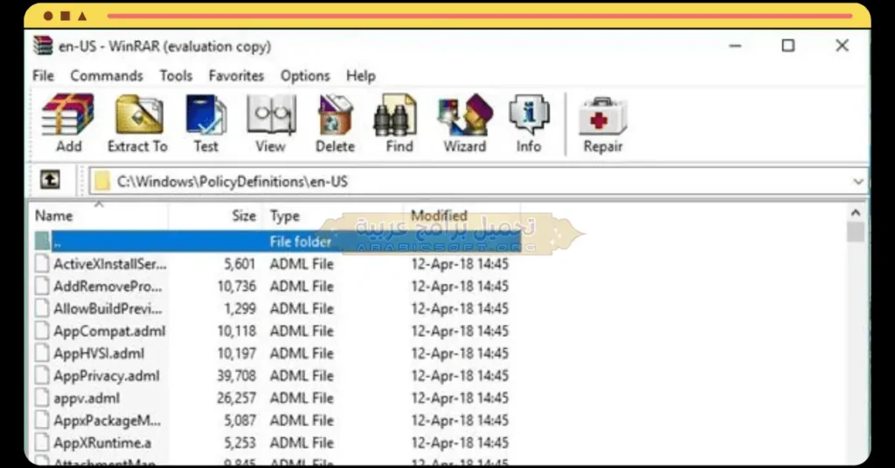Screen dimensions: 895x468
Task: Expand the address path dropdown arrow
Action: [x=858, y=182]
